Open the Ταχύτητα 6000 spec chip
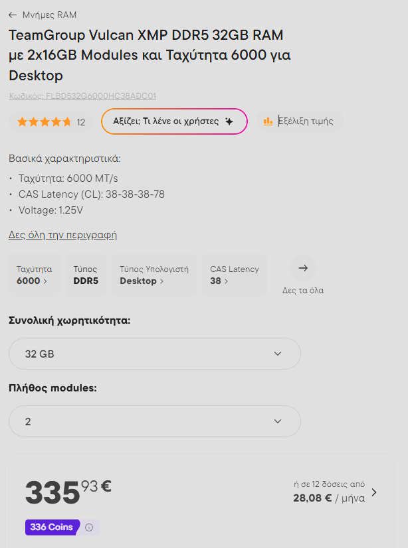Image resolution: width=408 pixels, height=548 pixels. point(34,275)
